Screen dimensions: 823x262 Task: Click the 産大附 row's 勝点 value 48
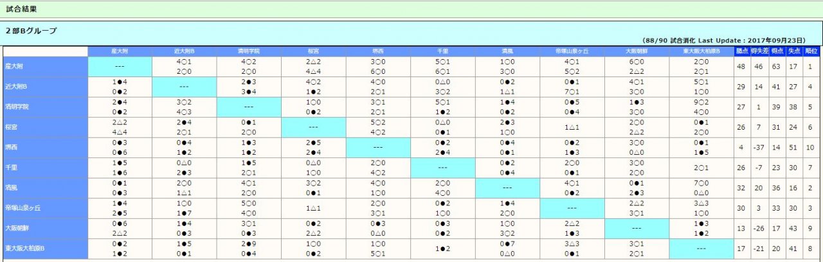(x=741, y=66)
